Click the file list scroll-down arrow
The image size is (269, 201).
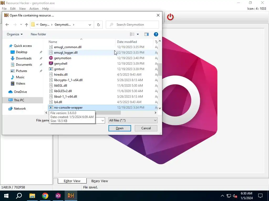click(160, 108)
